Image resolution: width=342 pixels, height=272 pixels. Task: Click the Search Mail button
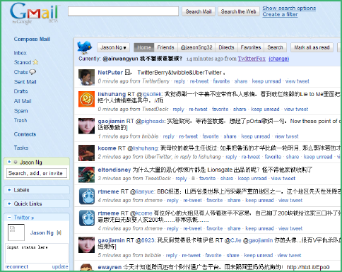pos(199,11)
